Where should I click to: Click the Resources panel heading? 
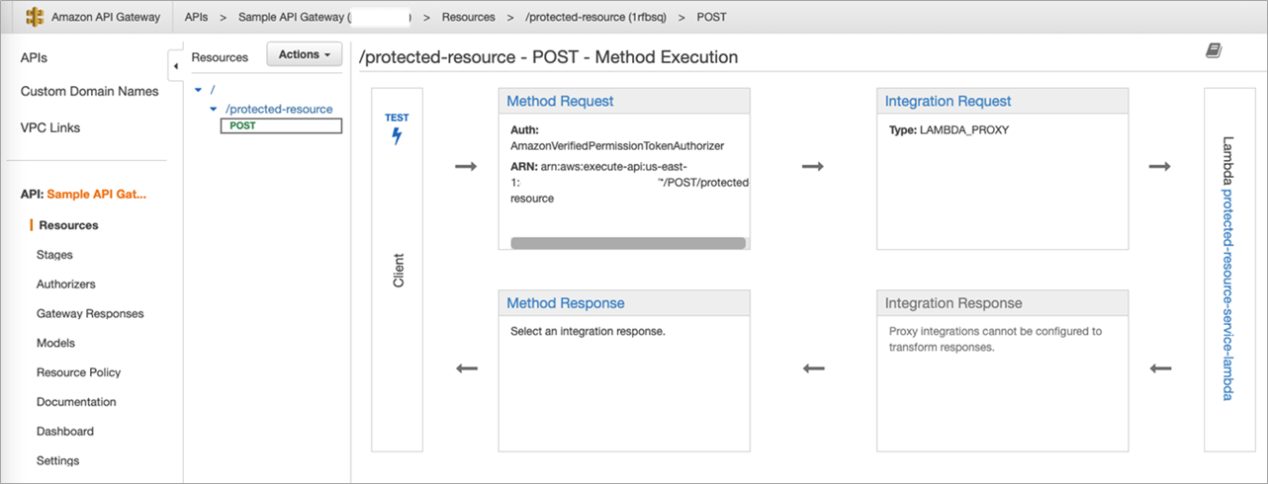[220, 58]
